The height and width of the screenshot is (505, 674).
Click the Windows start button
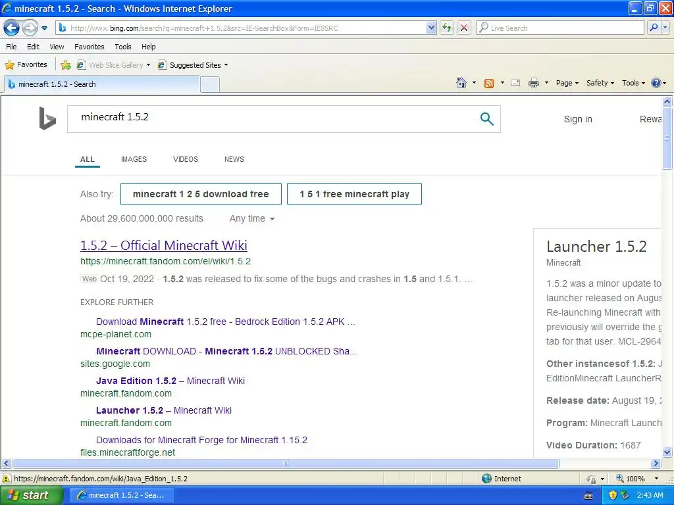[31, 495]
